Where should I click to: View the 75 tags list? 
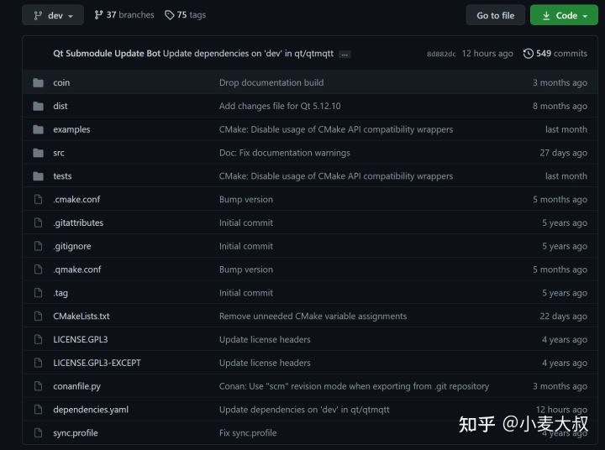point(185,15)
